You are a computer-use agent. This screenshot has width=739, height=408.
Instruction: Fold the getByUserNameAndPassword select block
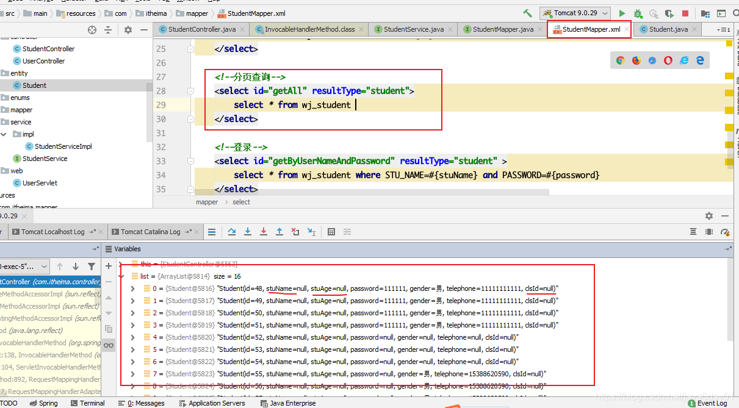pos(190,161)
